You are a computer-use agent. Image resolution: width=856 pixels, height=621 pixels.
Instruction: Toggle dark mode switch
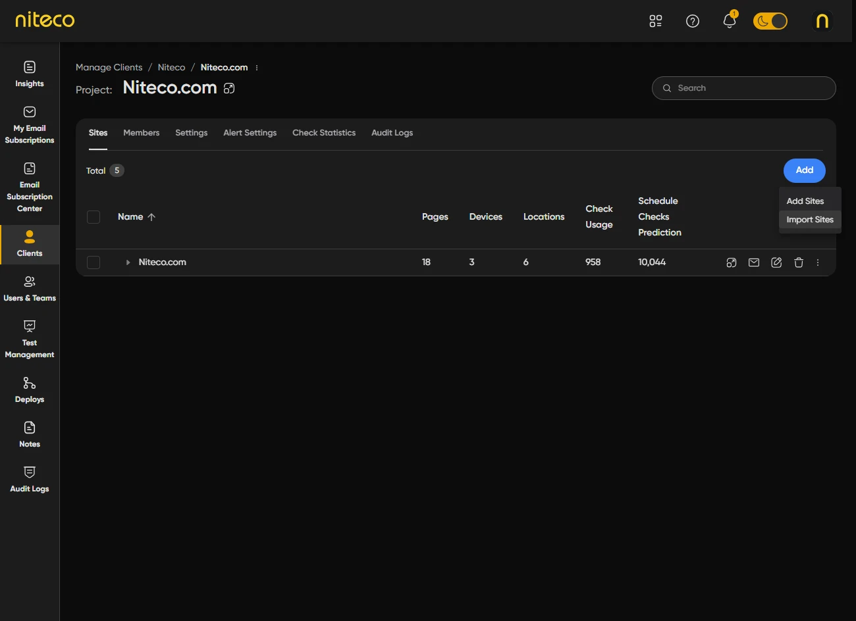[770, 21]
